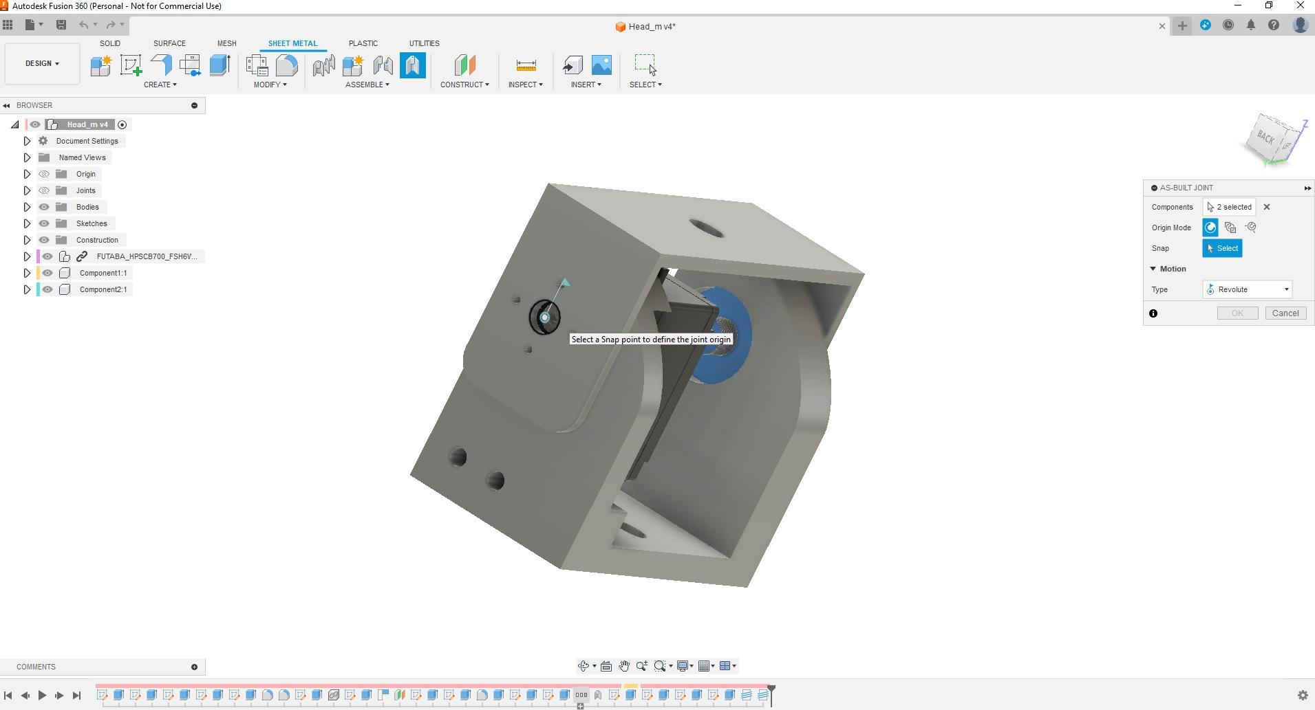Hide Component1:1
The image size is (1315, 710).
pos(47,273)
